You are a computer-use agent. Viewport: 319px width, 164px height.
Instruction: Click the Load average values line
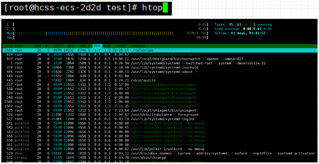click(243, 29)
